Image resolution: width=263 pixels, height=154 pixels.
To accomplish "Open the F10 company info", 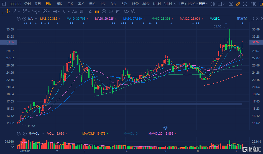I will tap(253, 4).
